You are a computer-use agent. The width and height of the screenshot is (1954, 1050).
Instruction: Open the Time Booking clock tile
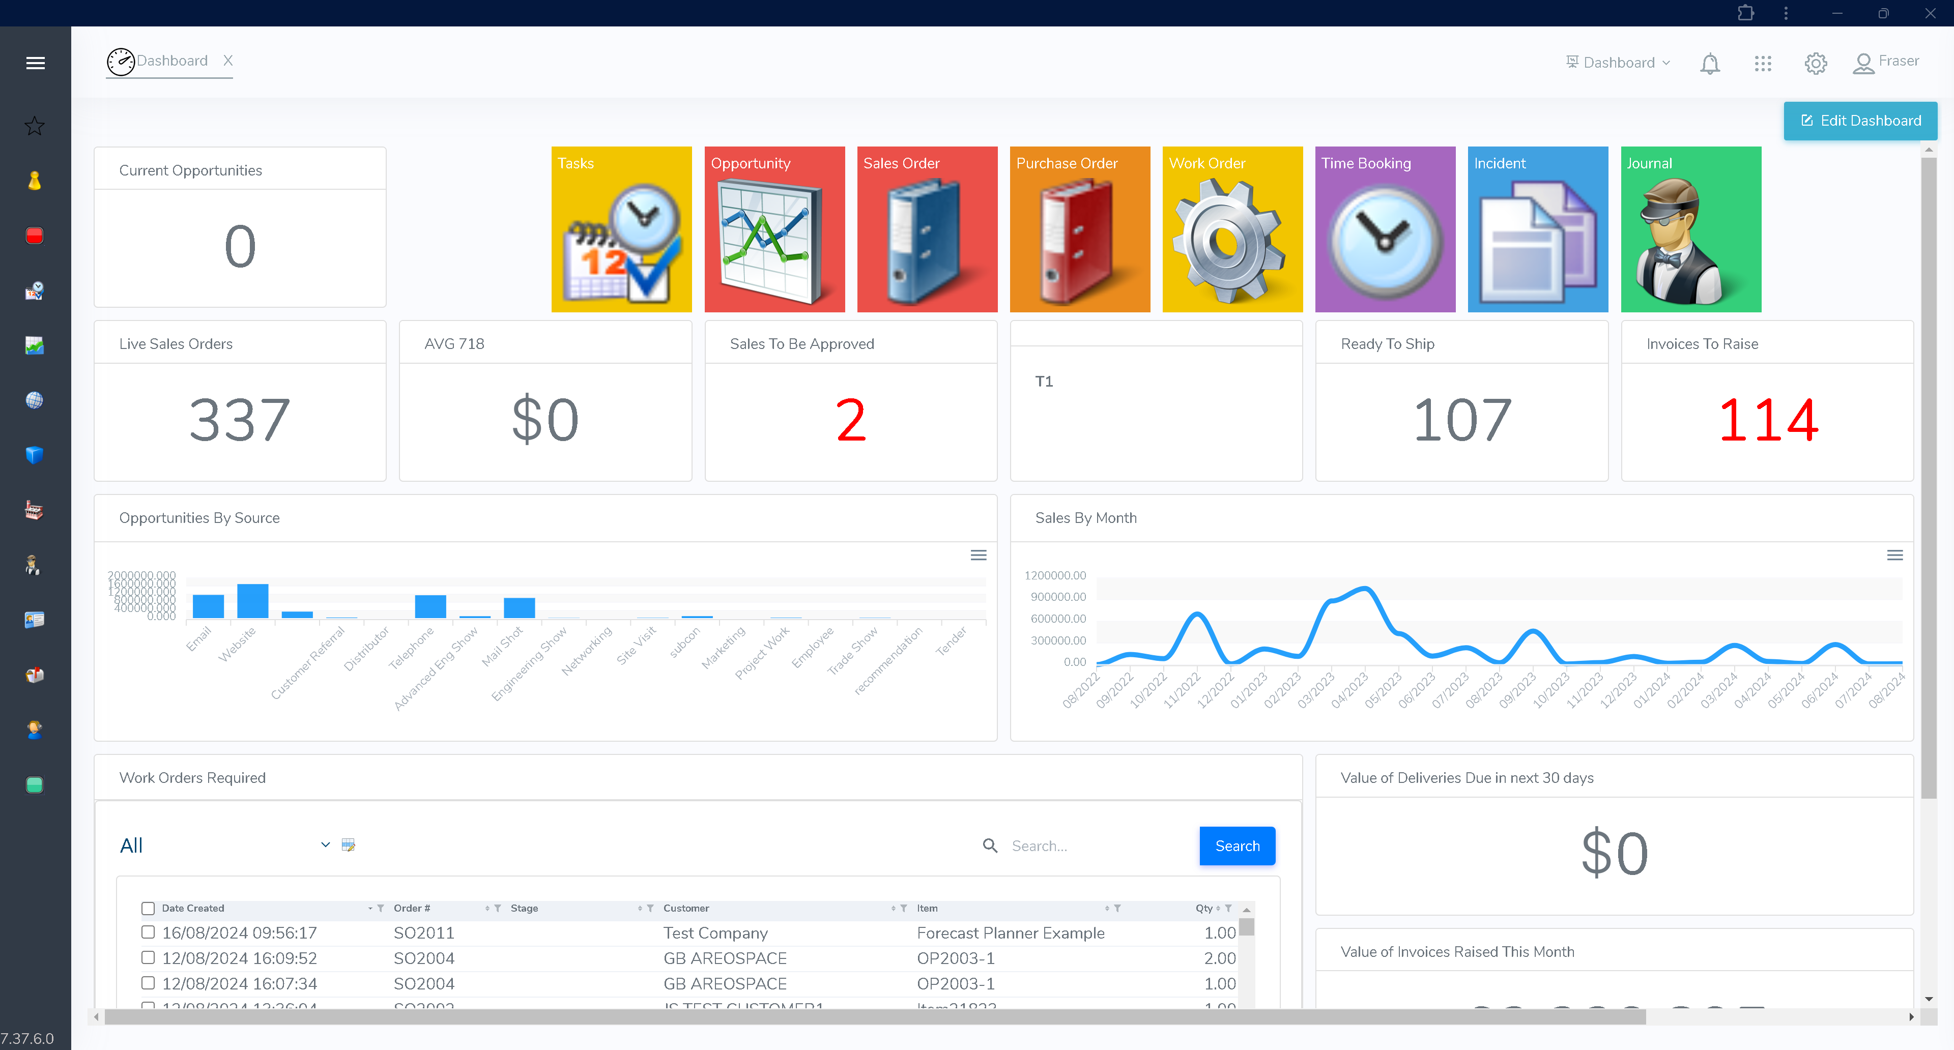[x=1385, y=230]
